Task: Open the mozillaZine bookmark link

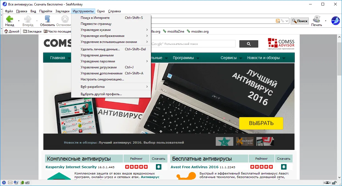Action: [174, 31]
